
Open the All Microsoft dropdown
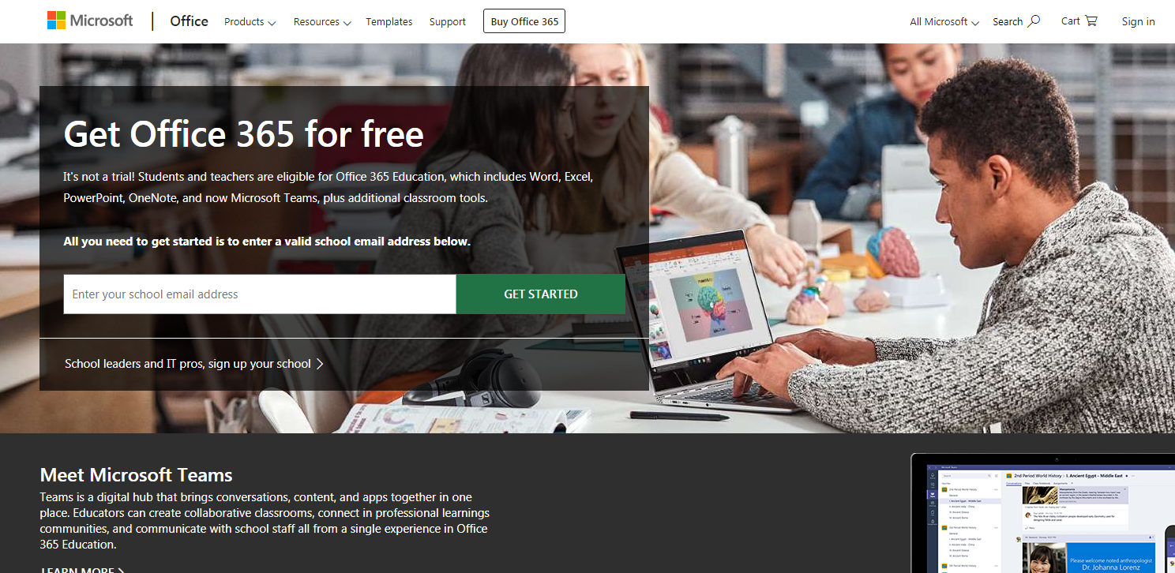pos(944,22)
